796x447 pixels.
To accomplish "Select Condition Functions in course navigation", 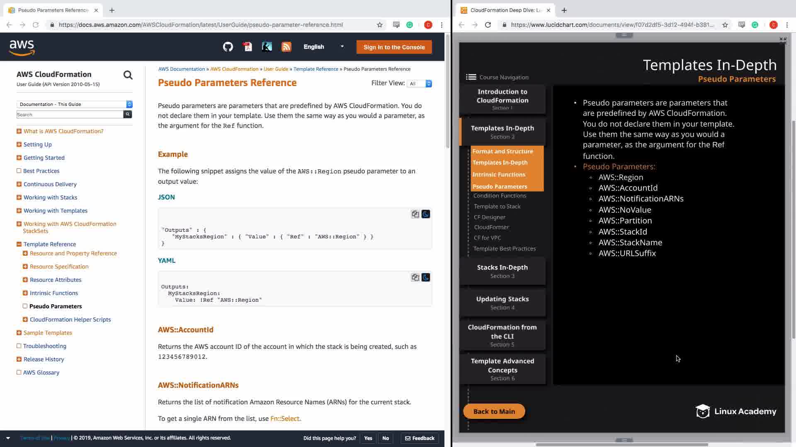I will point(500,196).
